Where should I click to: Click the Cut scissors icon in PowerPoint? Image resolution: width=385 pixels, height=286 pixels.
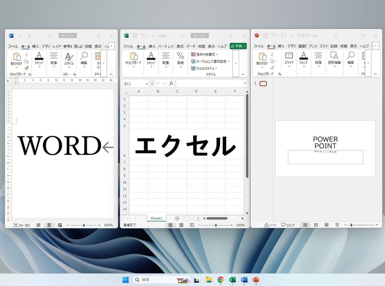(x=272, y=54)
